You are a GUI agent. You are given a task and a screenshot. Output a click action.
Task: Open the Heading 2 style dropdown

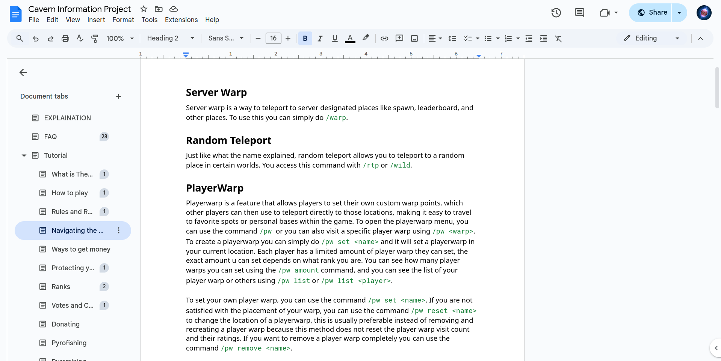(x=171, y=38)
